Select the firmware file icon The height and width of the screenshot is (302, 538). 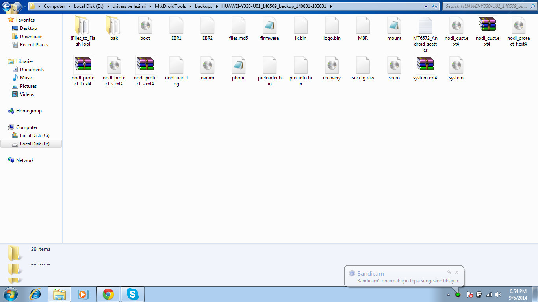tap(269, 27)
